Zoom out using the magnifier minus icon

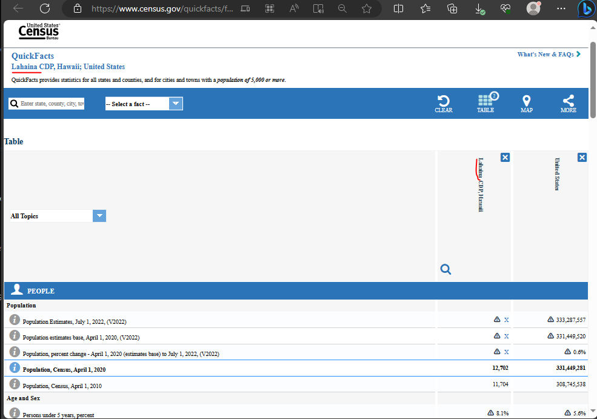click(342, 8)
